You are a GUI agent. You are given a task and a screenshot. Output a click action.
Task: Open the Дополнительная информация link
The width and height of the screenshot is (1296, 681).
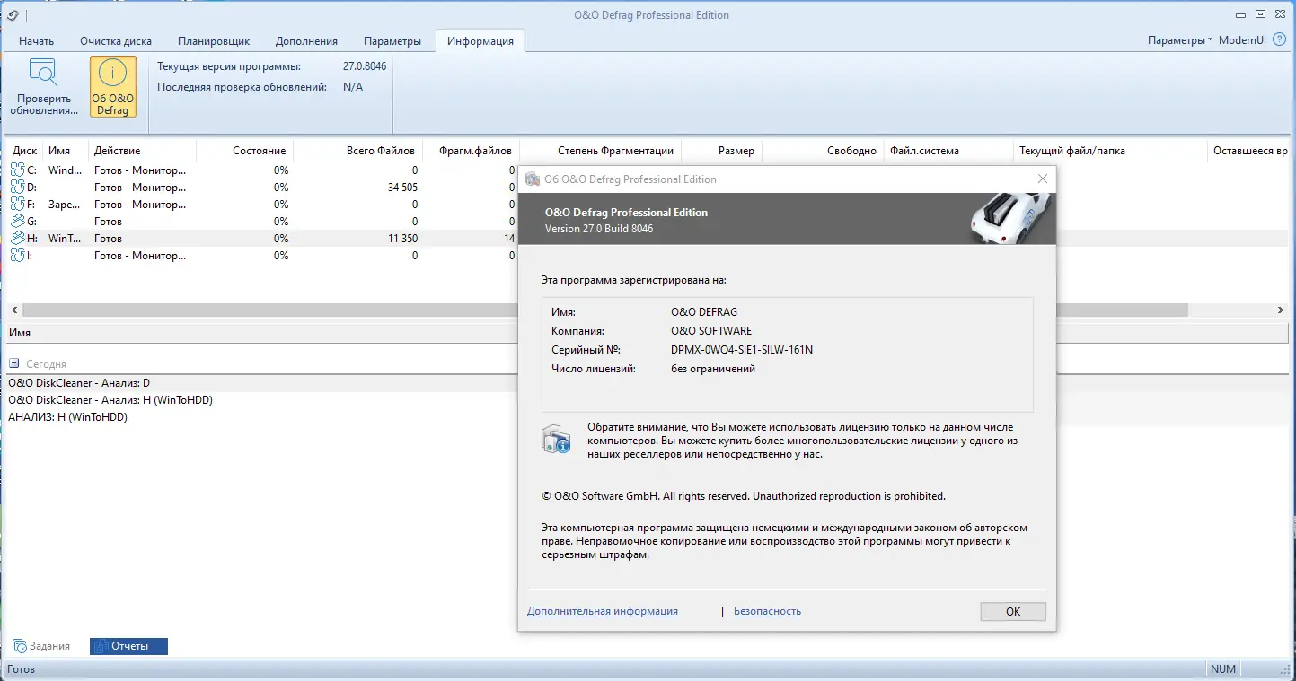click(x=603, y=611)
